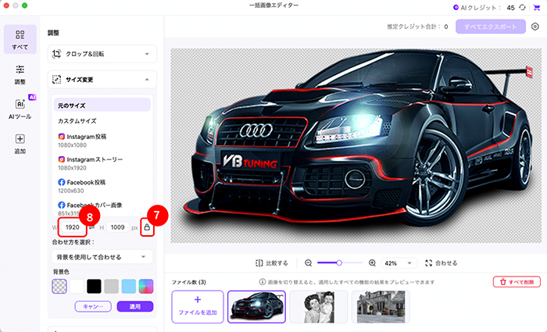Screen dimensions: 547x332
Task: Open the すべて tab in the sidebar
Action: (x=20, y=39)
